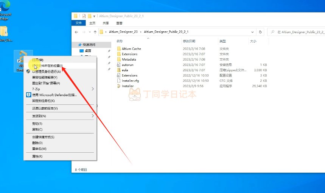Click Altium_Designer_23 in the address path
Screen dimensions: 325x193
(123, 32)
